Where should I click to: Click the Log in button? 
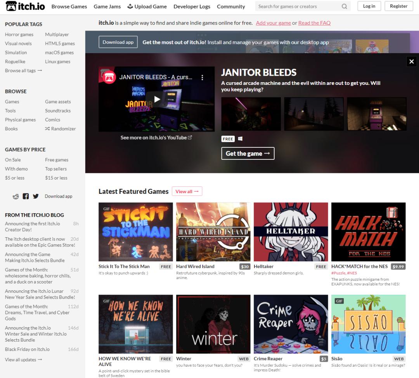(369, 6)
